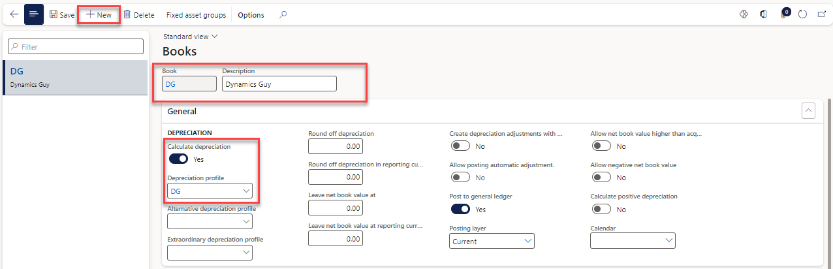Click the Book field containing DG
The image size is (833, 269).
[x=189, y=84]
